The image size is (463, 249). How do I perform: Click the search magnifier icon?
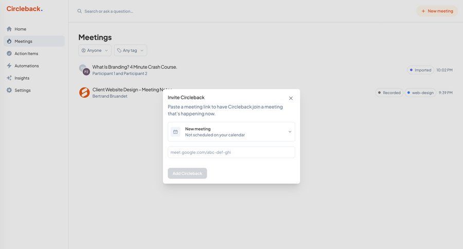[80, 11]
